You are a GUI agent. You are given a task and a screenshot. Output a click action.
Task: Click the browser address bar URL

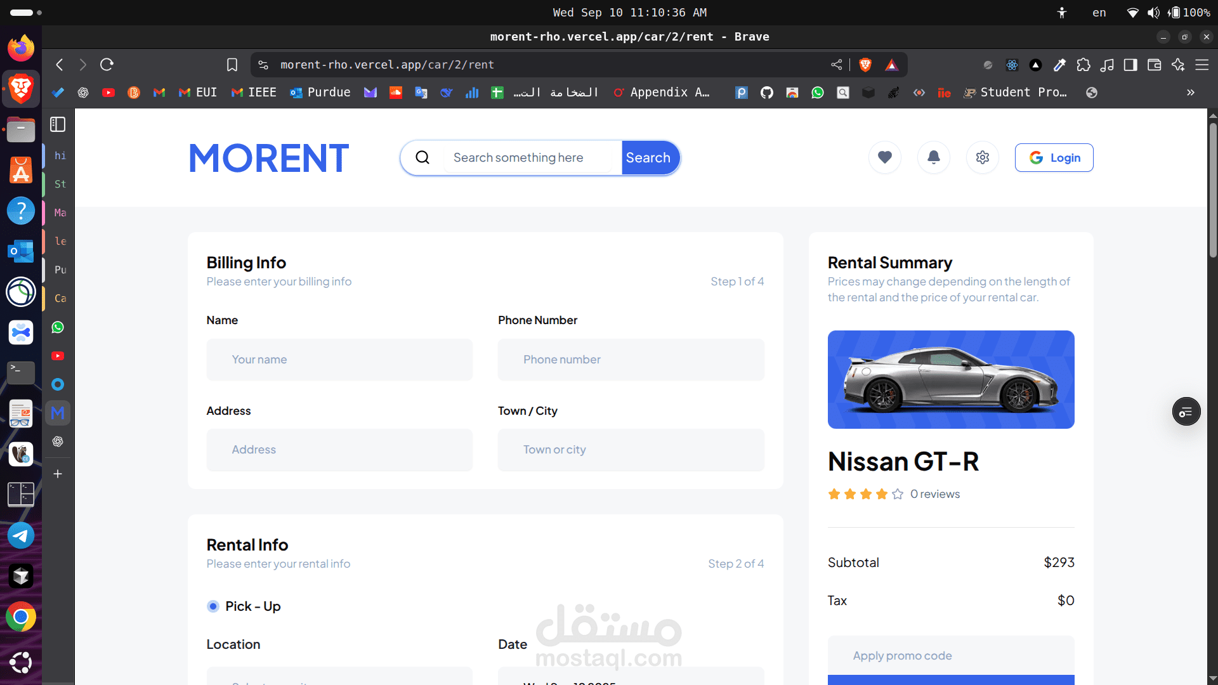387,65
